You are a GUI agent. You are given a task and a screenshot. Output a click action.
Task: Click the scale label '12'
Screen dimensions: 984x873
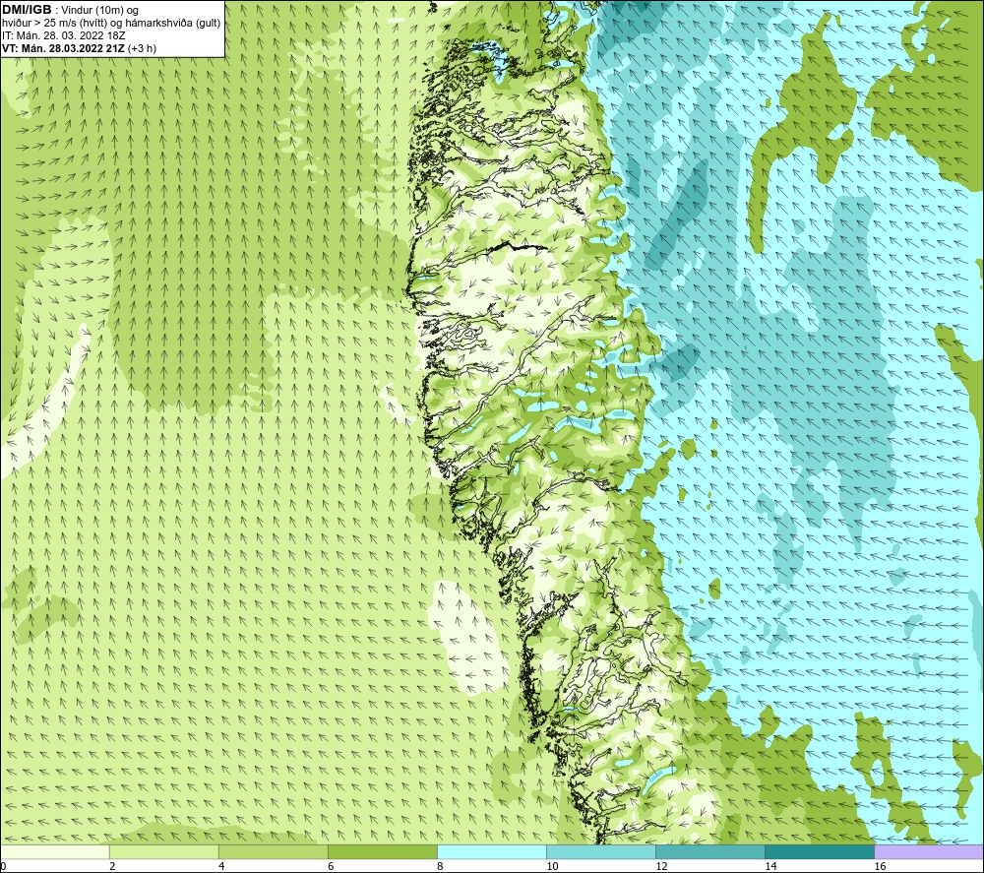(x=661, y=867)
